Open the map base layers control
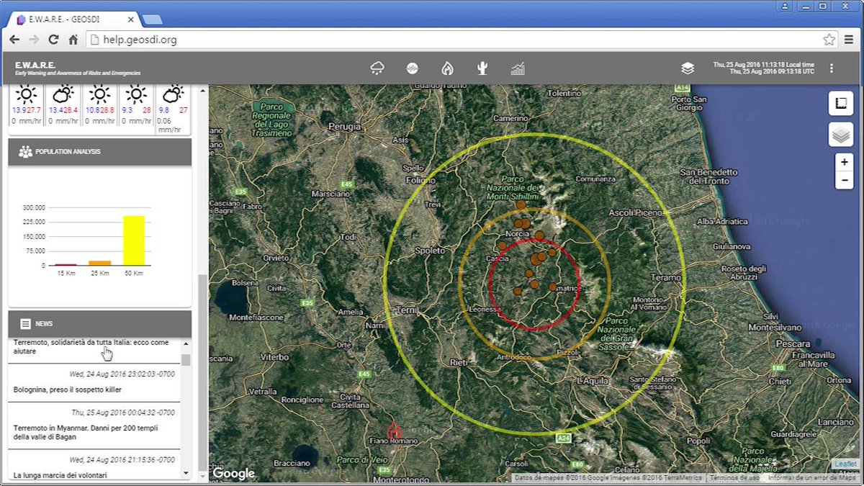The image size is (864, 486). tap(840, 135)
